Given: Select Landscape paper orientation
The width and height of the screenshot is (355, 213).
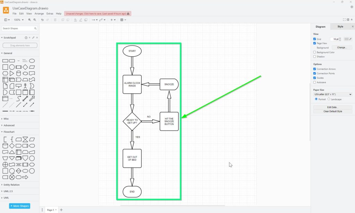Looking at the screenshot, I should (329, 99).
